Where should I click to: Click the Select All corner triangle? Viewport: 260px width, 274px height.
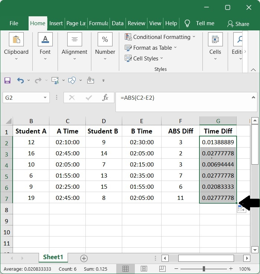pyautogui.click(x=9, y=121)
